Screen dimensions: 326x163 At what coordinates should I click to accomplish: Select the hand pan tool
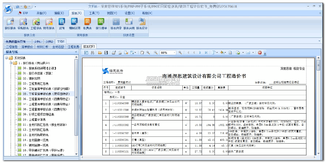point(142,53)
